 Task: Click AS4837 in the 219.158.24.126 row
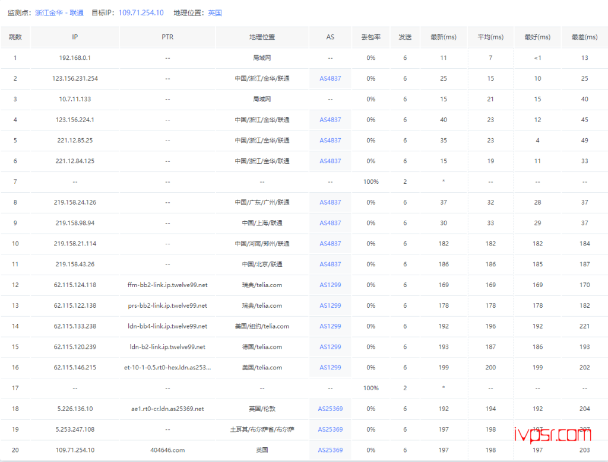(330, 203)
